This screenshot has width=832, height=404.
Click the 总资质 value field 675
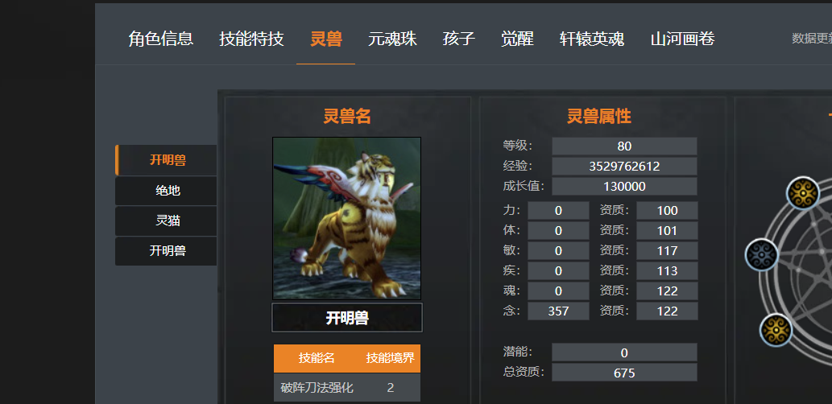(x=624, y=373)
